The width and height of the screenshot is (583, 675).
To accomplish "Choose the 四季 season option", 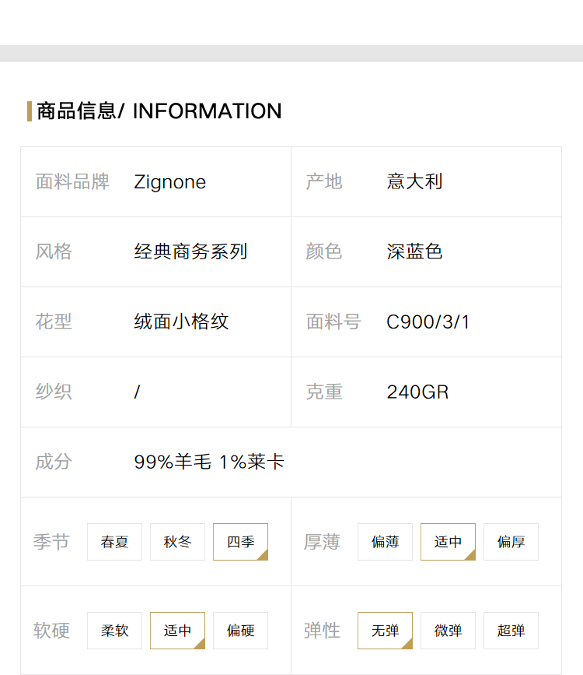I will 240,542.
